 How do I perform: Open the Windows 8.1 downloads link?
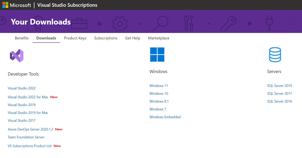(x=159, y=101)
